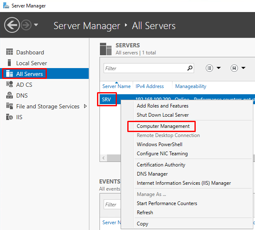Click the Local Server icon
Screen dimensions: 255x230
point(10,63)
